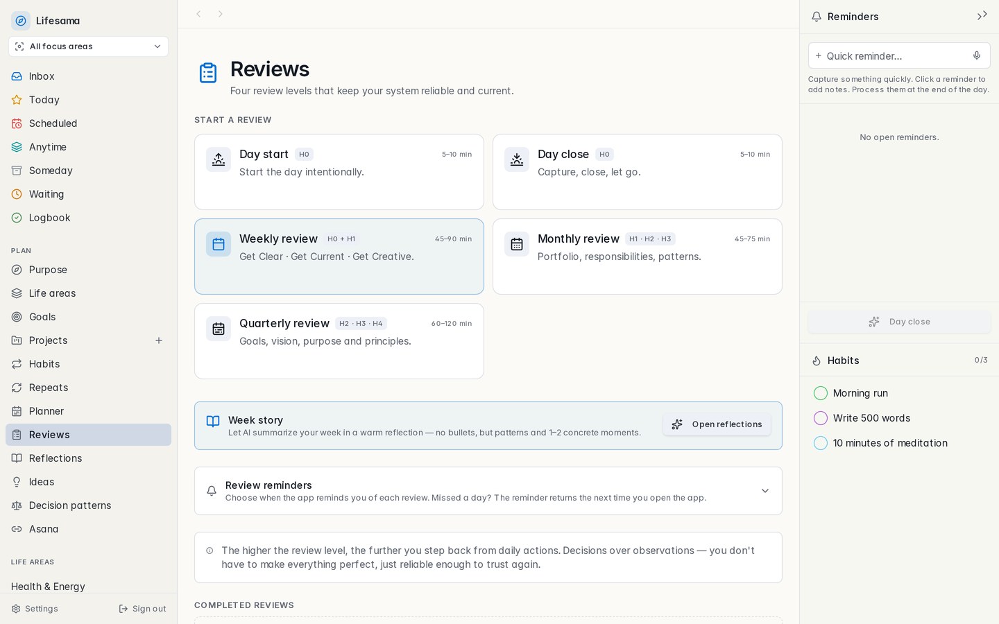Image resolution: width=999 pixels, height=624 pixels.
Task: Click the Week story book icon
Action: 213,421
